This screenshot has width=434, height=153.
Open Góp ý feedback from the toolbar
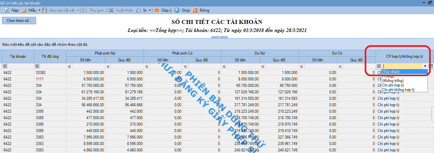click(163, 10)
